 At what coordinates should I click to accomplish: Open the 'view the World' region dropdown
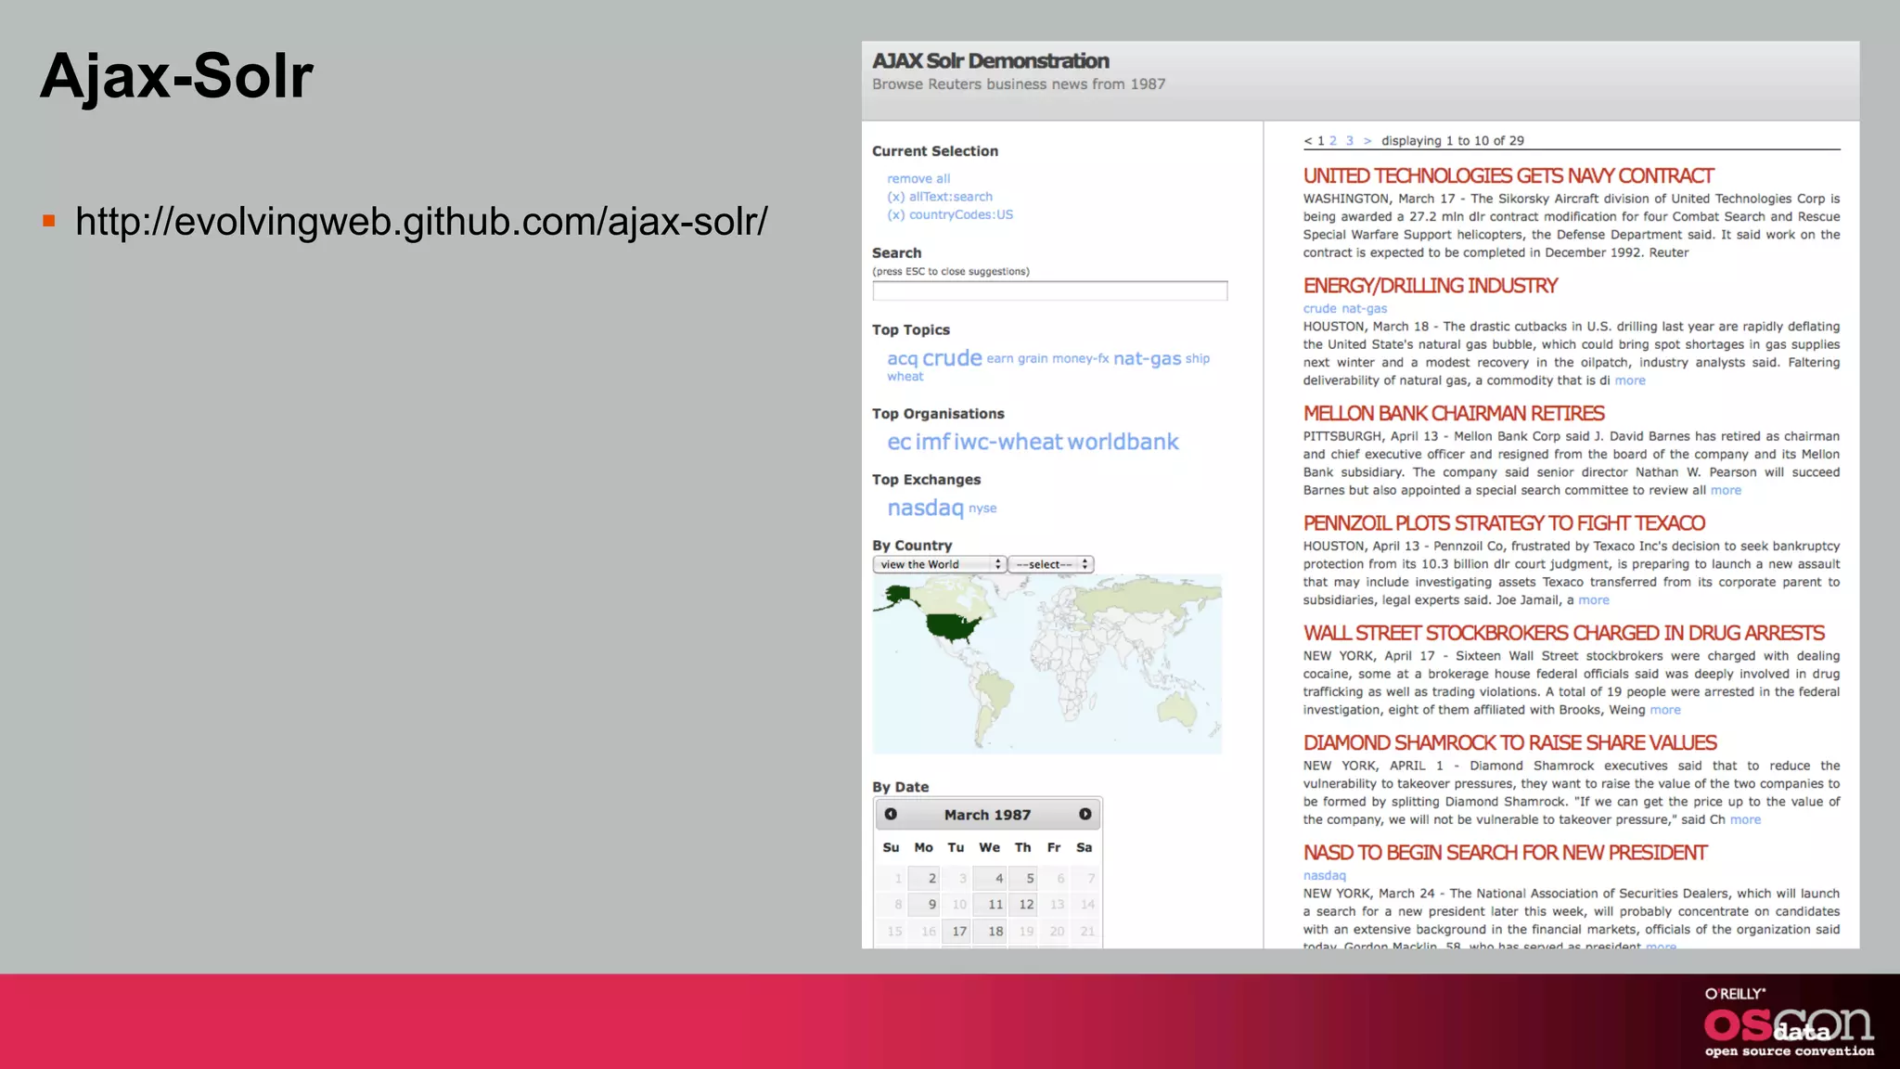coord(939,564)
